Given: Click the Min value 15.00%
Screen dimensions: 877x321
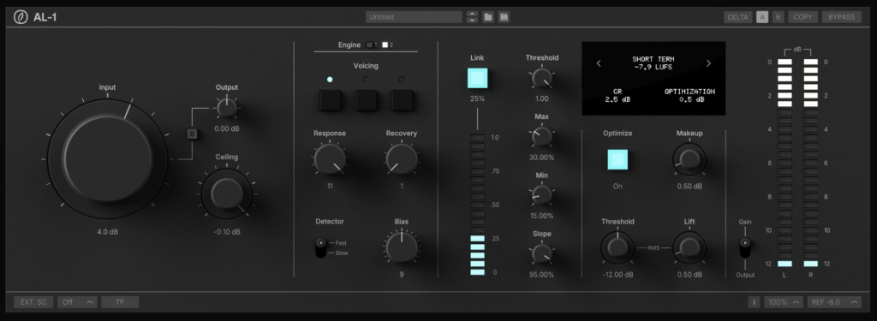Looking at the screenshot, I should 541,216.
